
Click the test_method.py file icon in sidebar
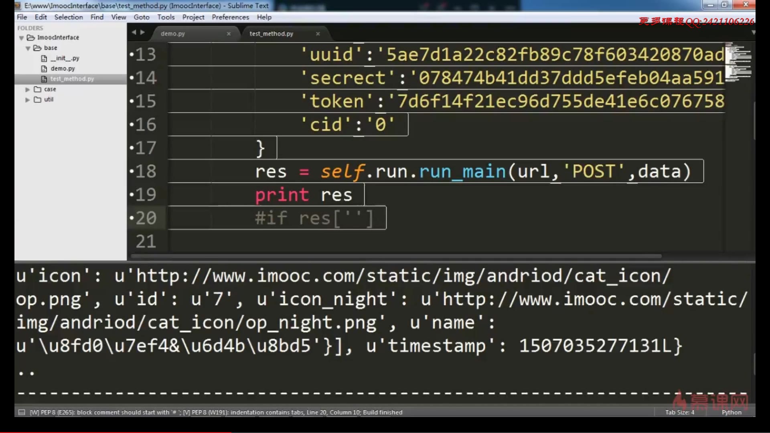point(44,79)
